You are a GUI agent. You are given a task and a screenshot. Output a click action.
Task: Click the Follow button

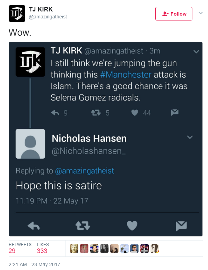click(174, 14)
